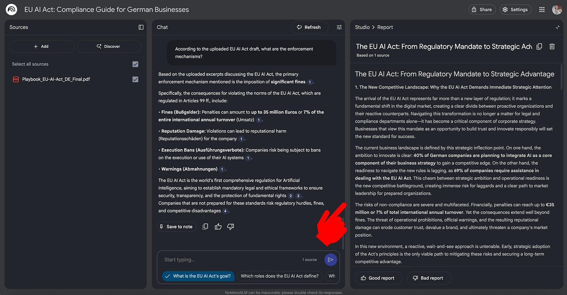Click the NotebookLM logo icon
567x295 pixels.
pyautogui.click(x=11, y=9)
